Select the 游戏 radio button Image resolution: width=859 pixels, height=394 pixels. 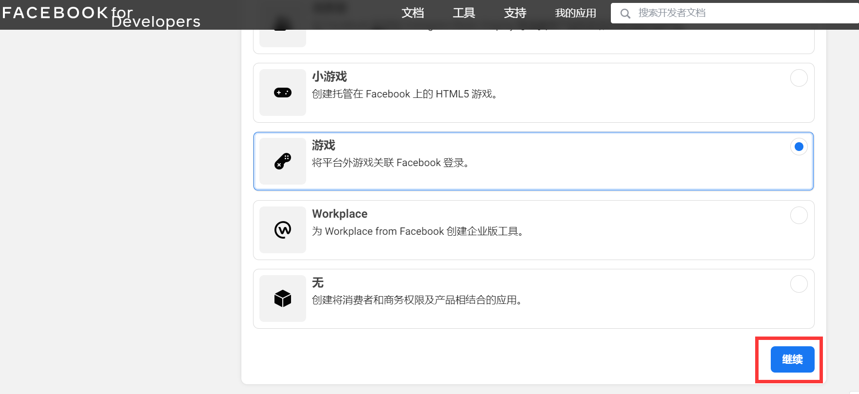(x=799, y=147)
